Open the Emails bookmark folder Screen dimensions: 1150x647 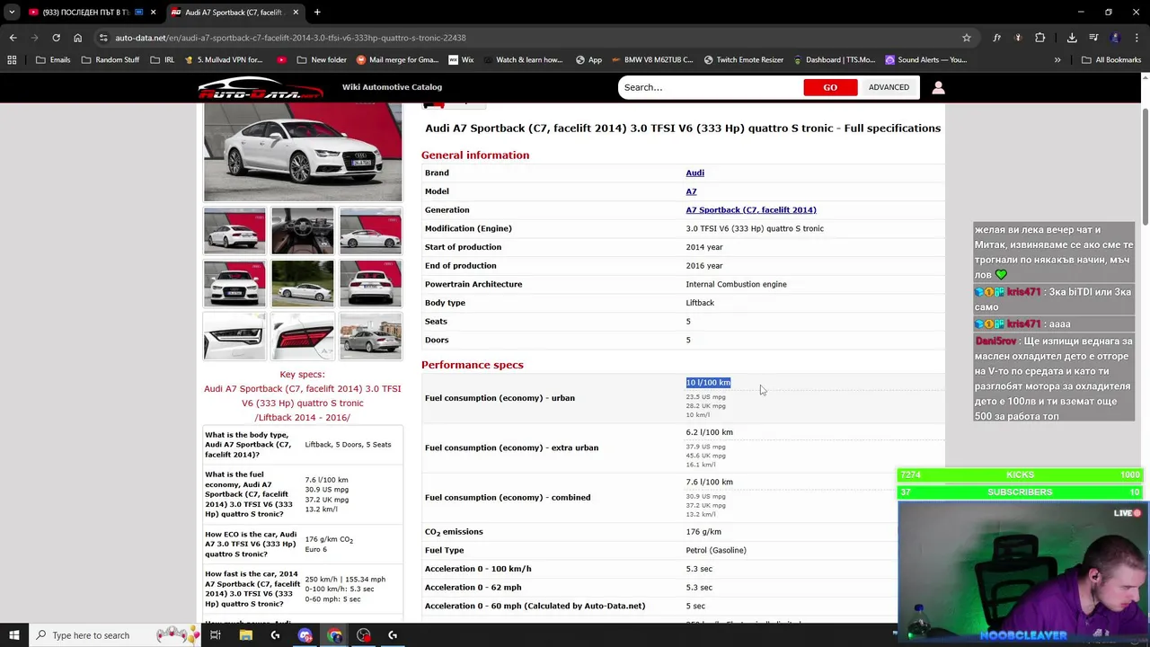(53, 60)
